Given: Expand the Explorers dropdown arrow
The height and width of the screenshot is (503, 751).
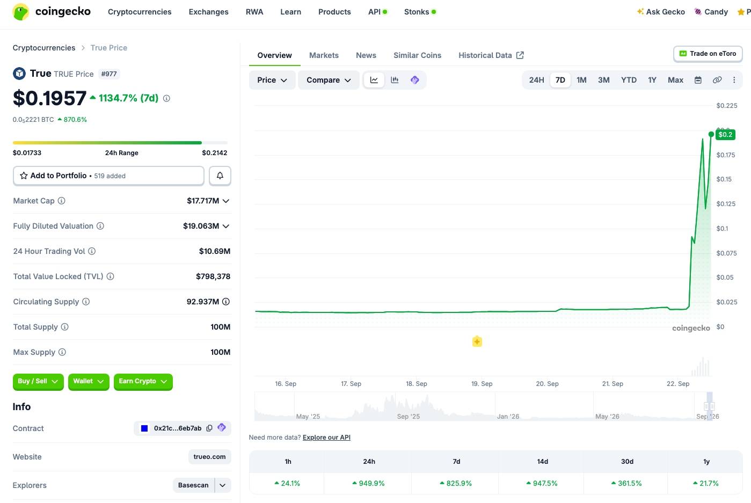Looking at the screenshot, I should (x=223, y=485).
